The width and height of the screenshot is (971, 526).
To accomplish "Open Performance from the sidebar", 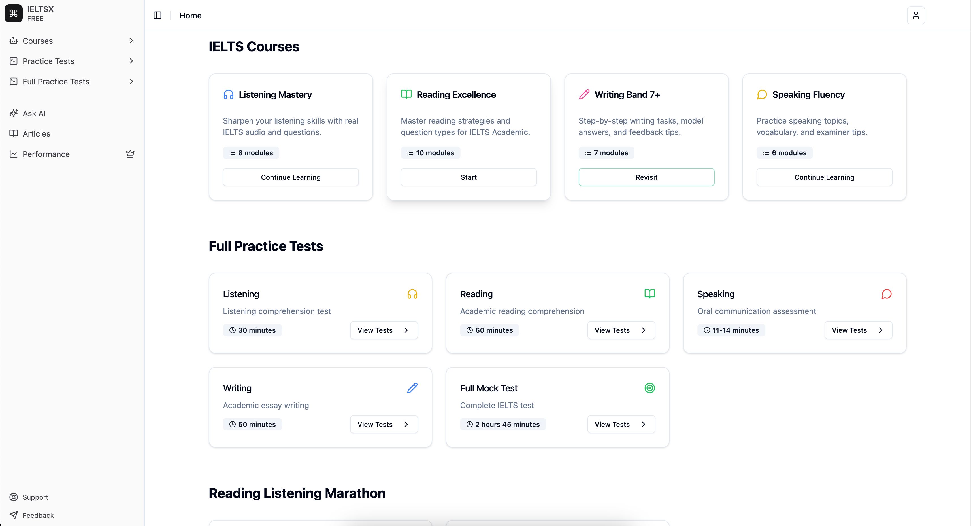I will (46, 154).
